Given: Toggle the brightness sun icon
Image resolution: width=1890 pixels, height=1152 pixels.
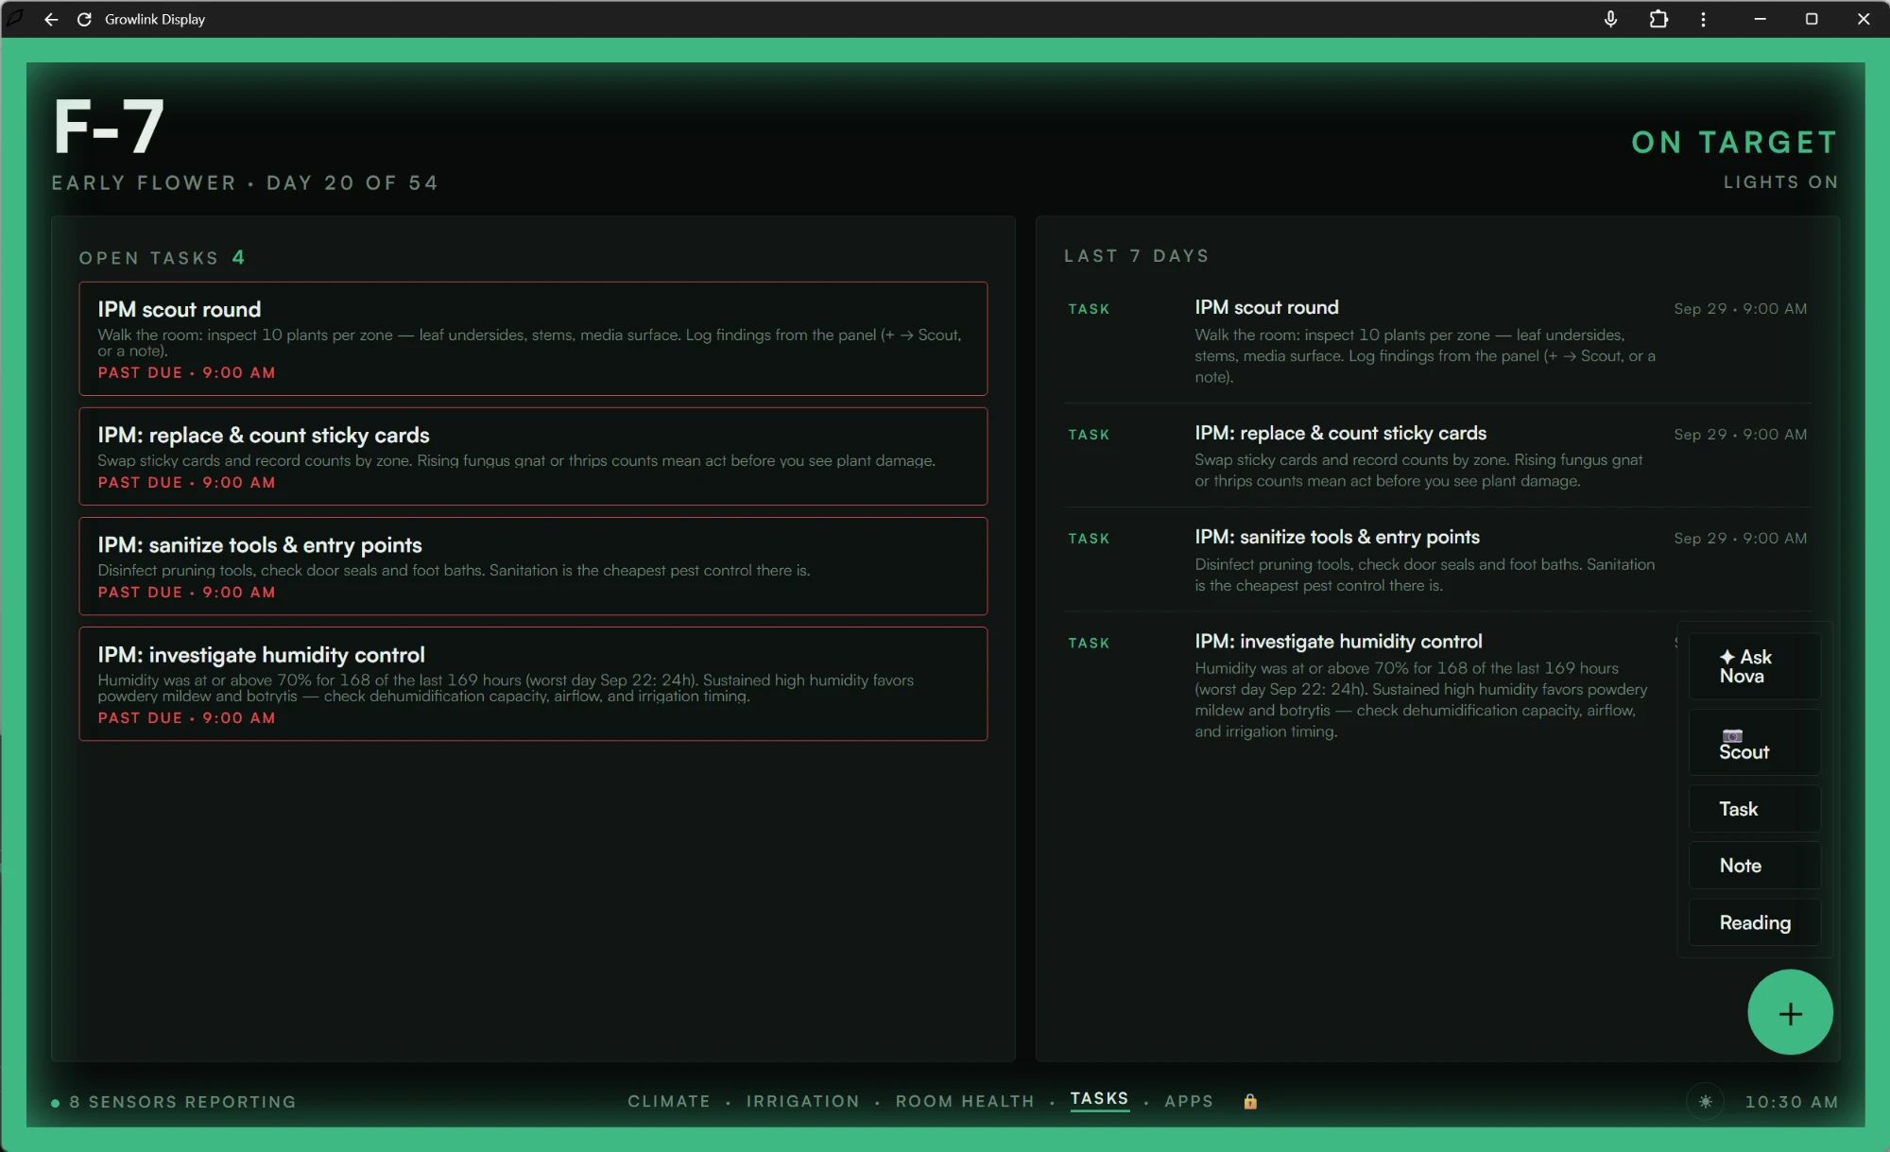Looking at the screenshot, I should tap(1705, 1101).
